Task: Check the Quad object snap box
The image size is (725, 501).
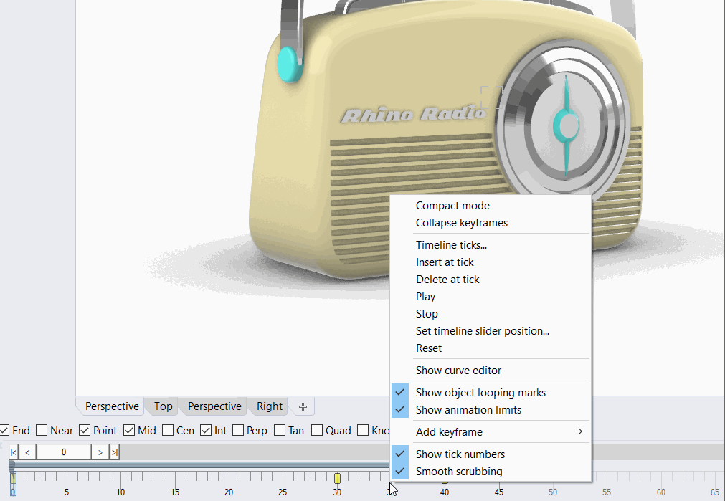Action: [317, 430]
